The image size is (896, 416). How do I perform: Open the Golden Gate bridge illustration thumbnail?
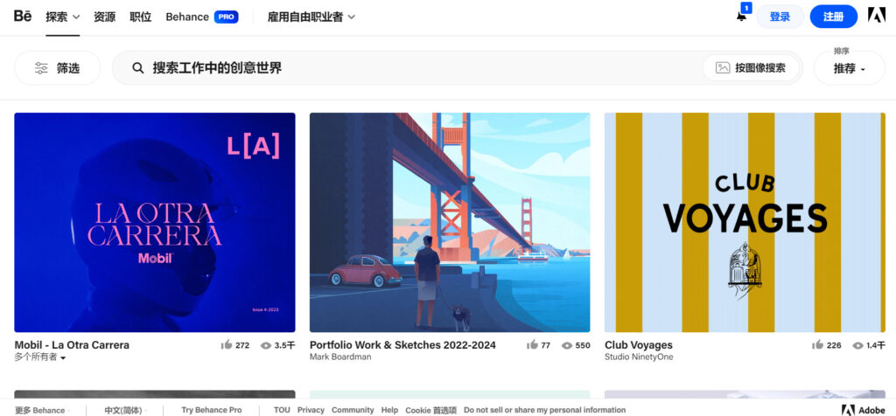coord(450,222)
